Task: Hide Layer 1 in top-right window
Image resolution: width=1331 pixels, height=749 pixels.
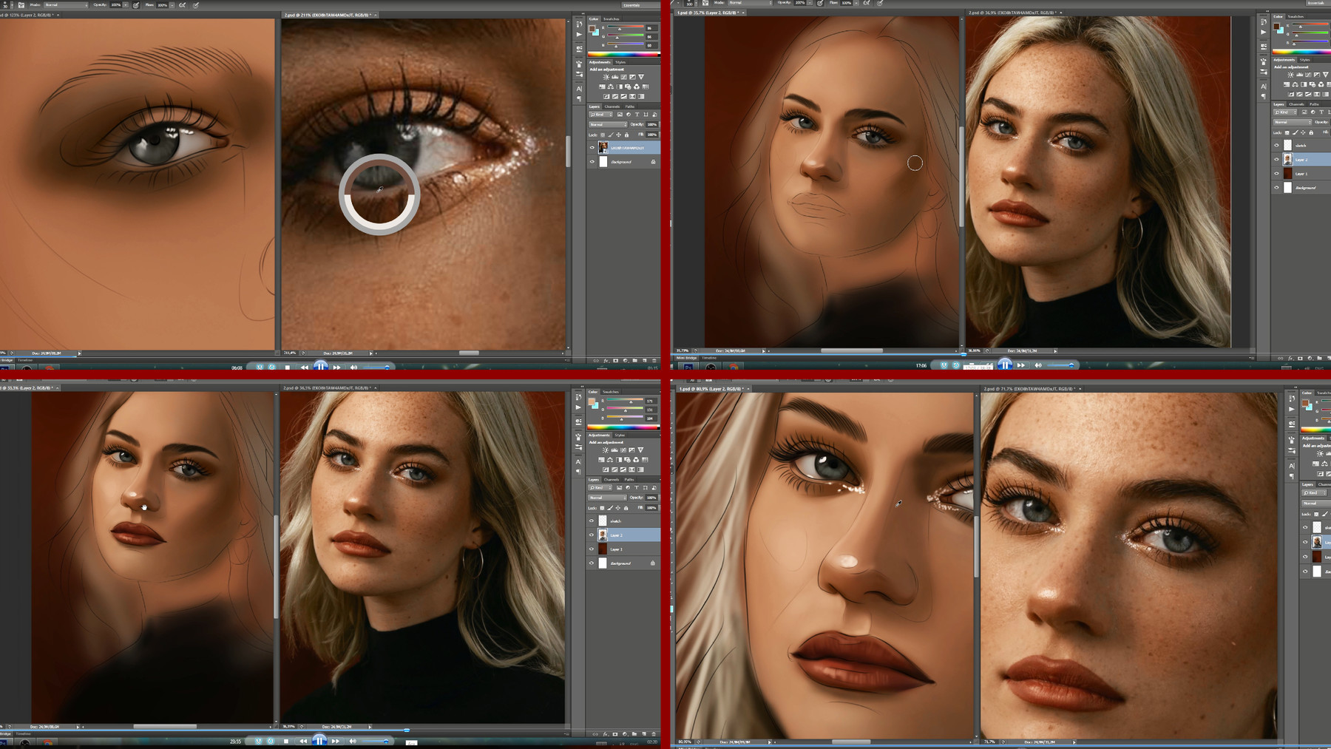Action: (x=1276, y=173)
